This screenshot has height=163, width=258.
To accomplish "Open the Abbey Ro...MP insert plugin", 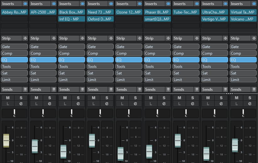I will point(14,12).
